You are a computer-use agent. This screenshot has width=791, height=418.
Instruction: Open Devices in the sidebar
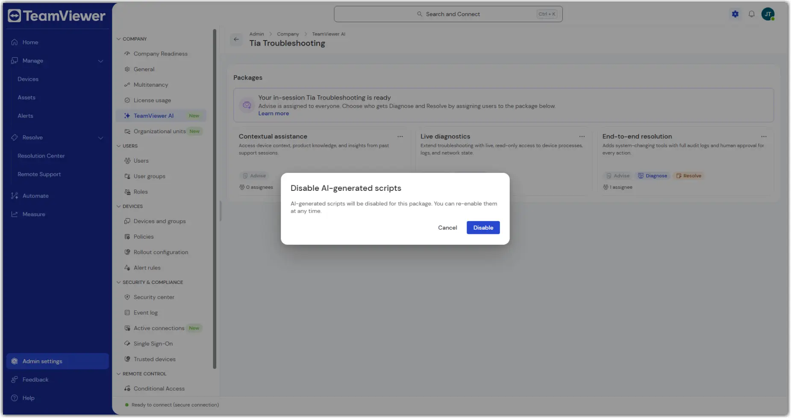click(28, 79)
